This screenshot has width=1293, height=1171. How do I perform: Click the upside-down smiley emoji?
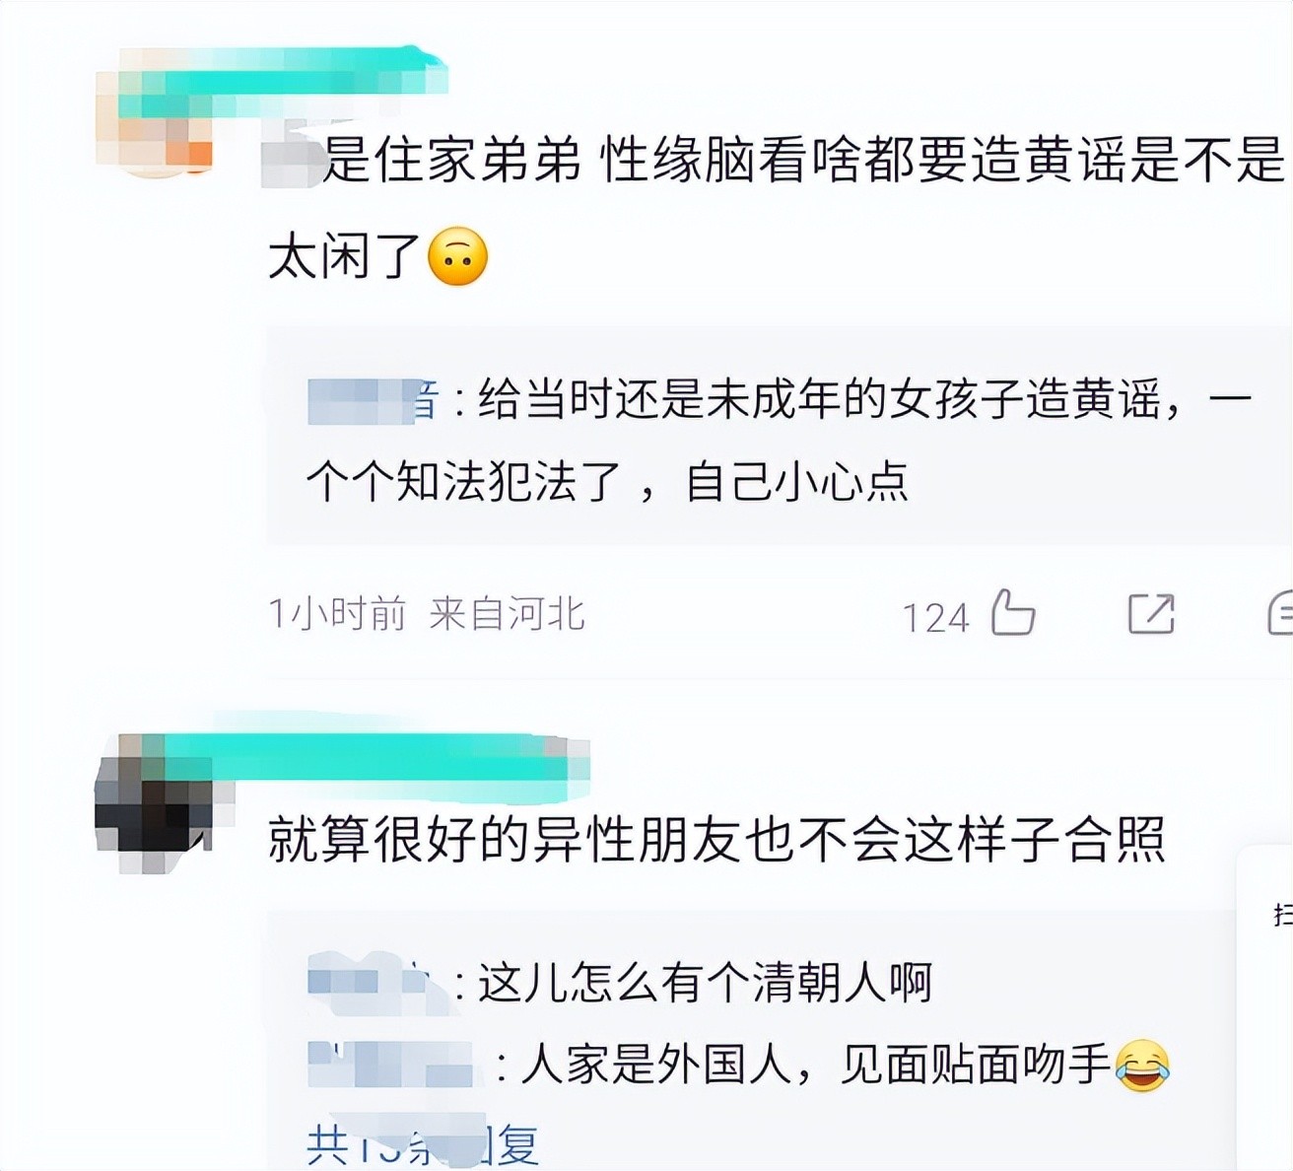[x=458, y=257]
